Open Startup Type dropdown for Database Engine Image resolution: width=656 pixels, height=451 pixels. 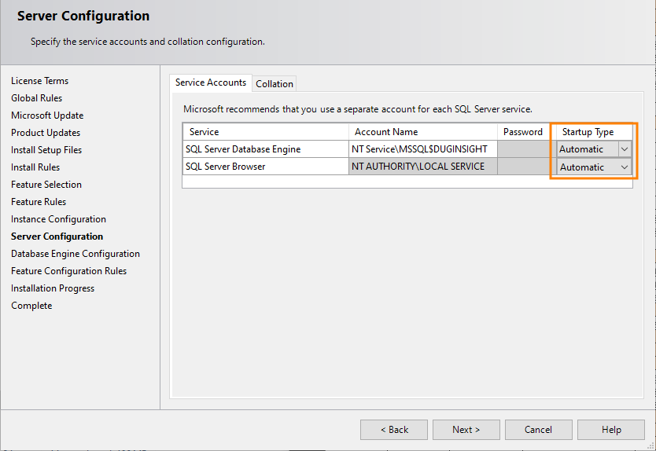coord(625,149)
